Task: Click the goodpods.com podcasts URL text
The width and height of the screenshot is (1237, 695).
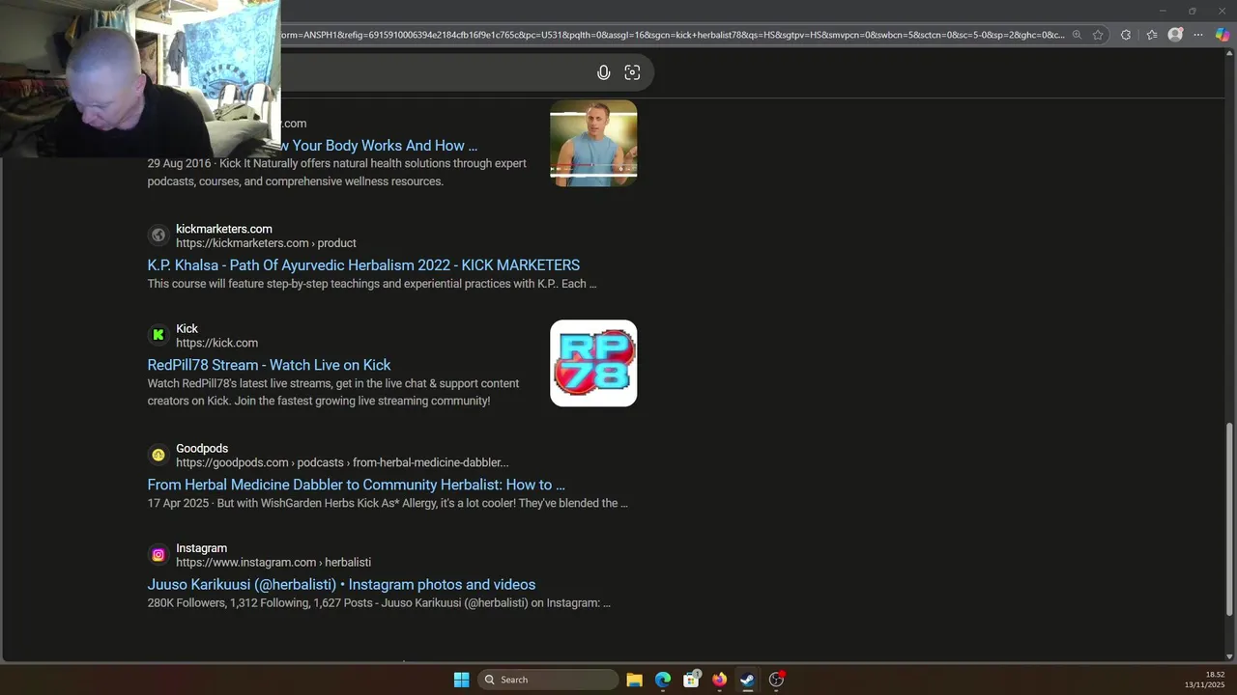Action: (x=342, y=462)
